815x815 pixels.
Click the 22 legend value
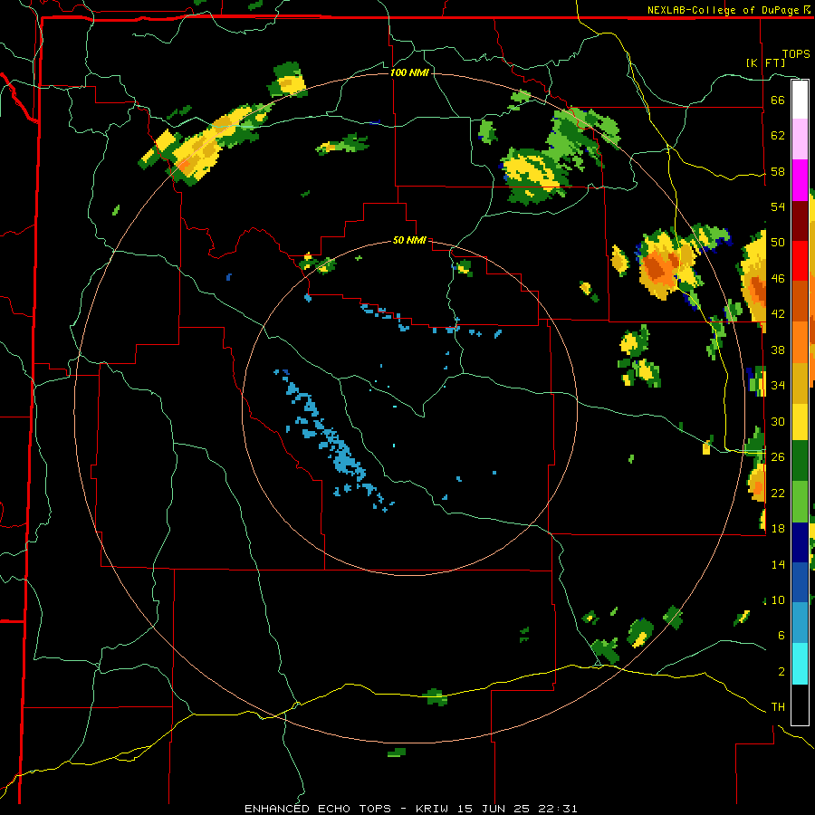pyautogui.click(x=778, y=493)
